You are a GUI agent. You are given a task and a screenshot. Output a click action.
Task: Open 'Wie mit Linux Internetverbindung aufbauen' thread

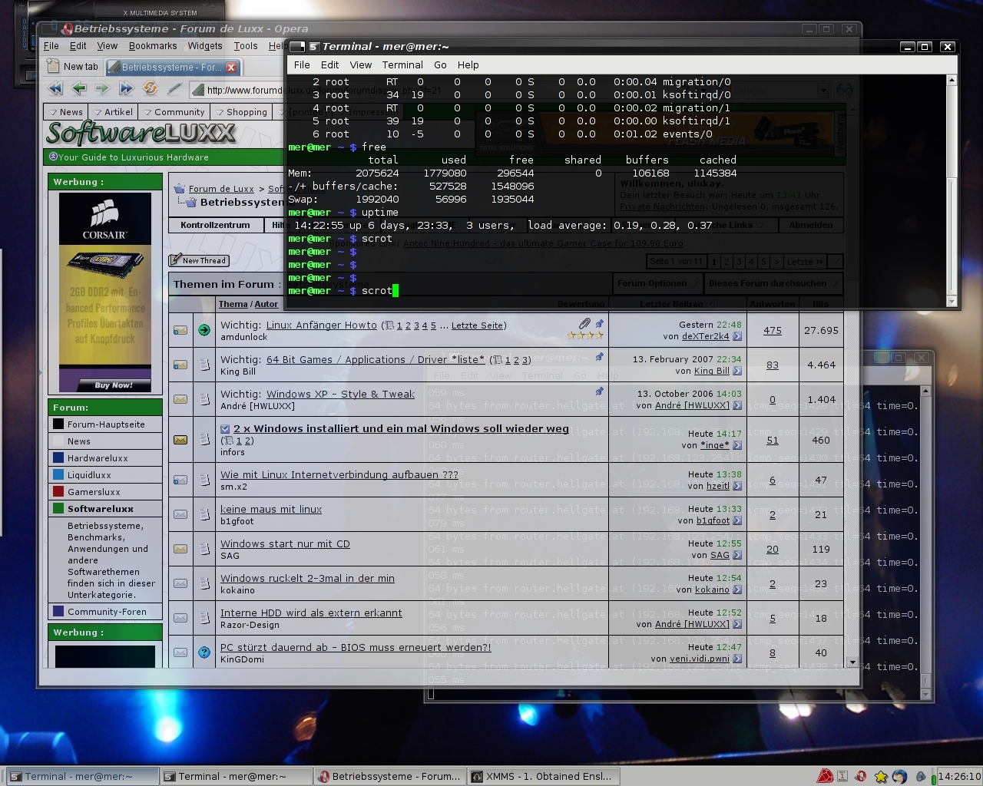click(x=339, y=474)
